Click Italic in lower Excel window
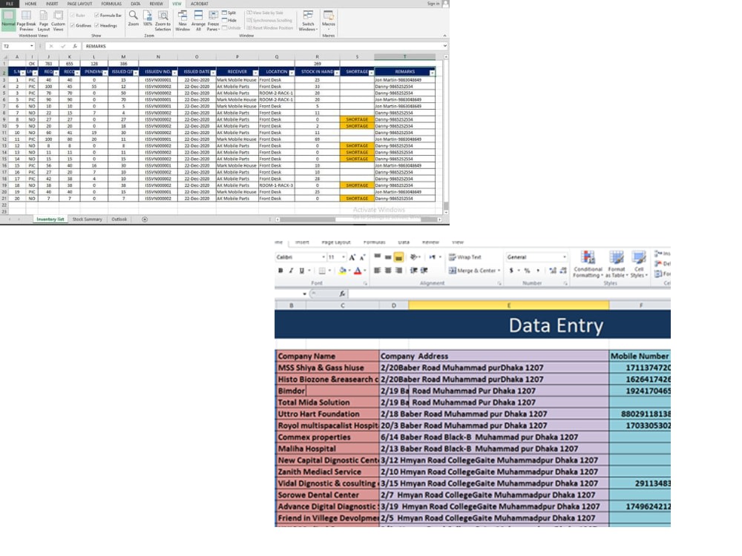The width and height of the screenshot is (742, 556). pyautogui.click(x=291, y=271)
